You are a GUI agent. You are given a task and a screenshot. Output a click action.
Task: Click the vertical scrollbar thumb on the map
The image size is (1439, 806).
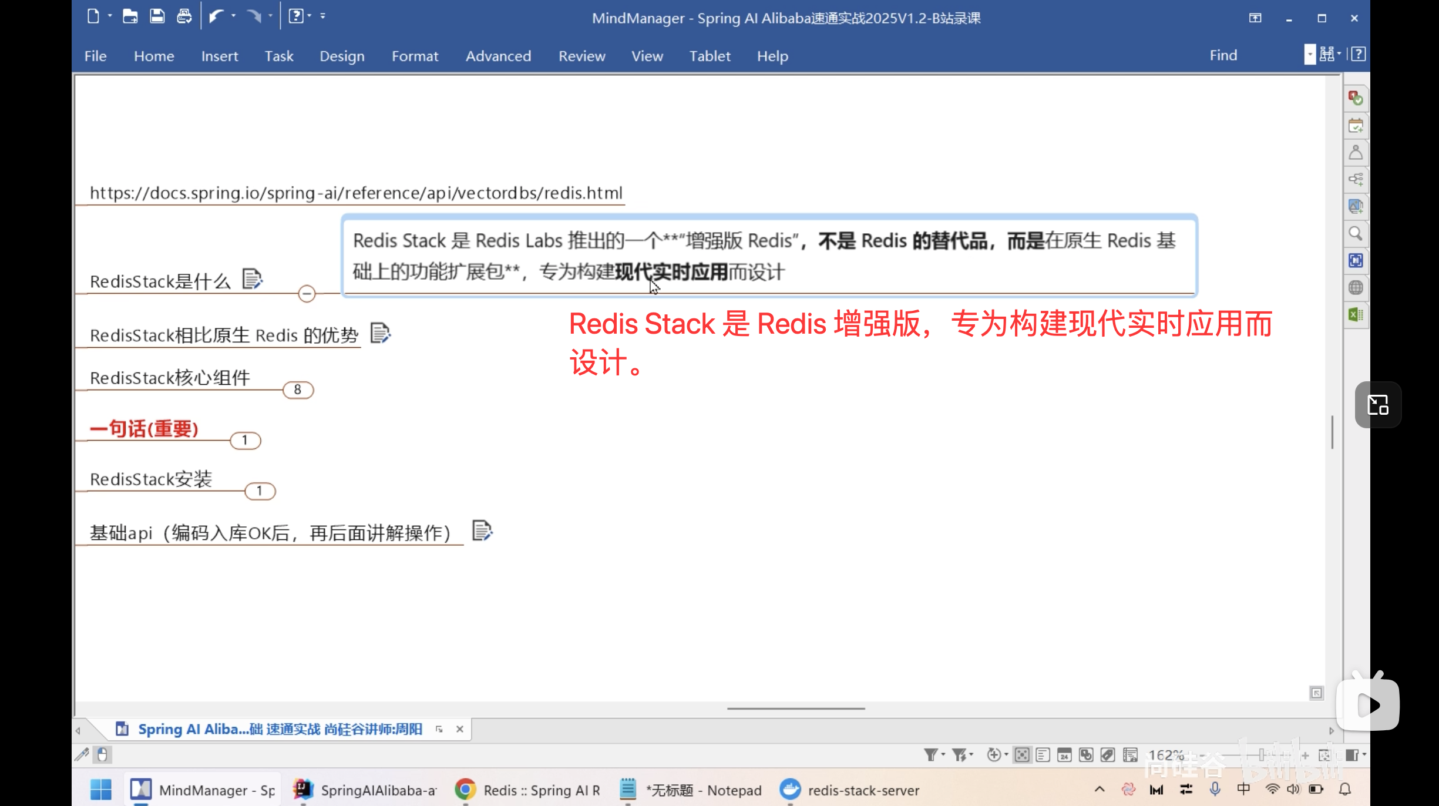click(1332, 432)
